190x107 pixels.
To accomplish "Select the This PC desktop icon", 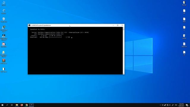I will tap(4, 3).
